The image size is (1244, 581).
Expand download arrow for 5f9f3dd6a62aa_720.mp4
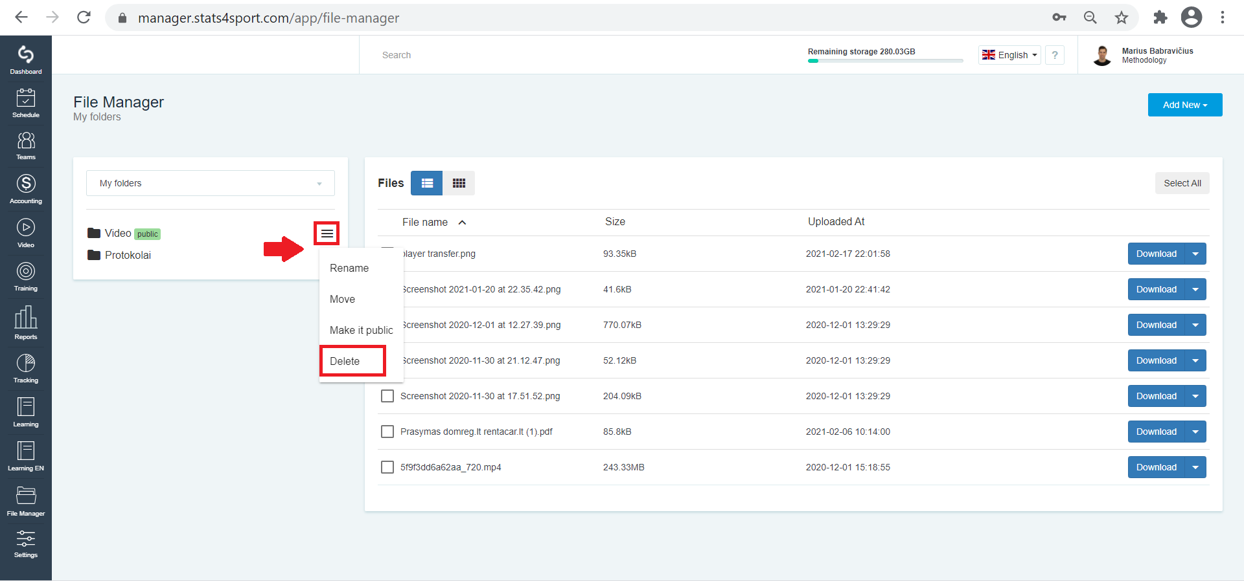pyautogui.click(x=1195, y=467)
